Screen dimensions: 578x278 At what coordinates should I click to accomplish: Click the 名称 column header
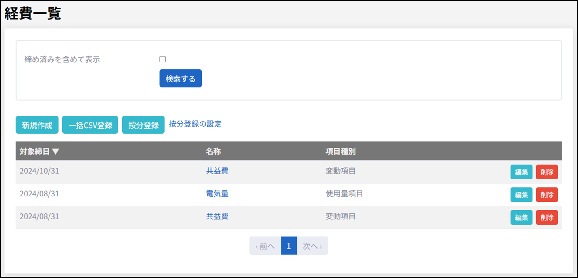[213, 151]
